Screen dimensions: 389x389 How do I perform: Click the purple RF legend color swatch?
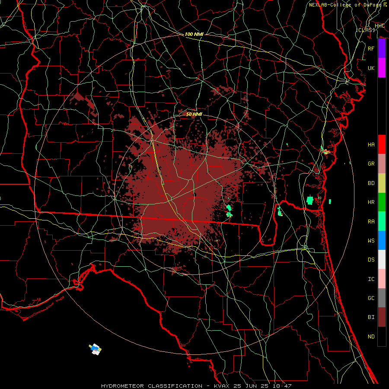(x=382, y=48)
